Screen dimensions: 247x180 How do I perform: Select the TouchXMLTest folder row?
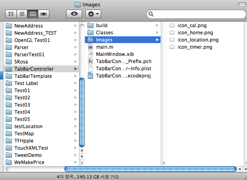pyautogui.click(x=41, y=148)
